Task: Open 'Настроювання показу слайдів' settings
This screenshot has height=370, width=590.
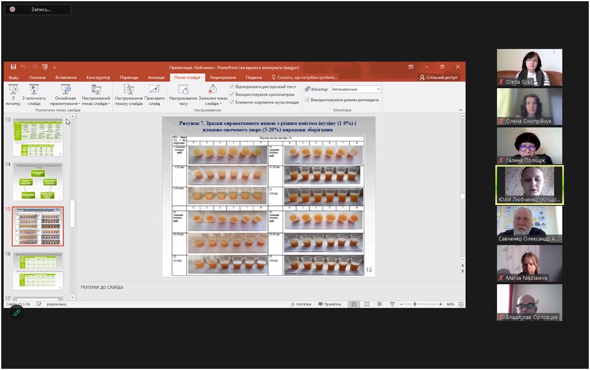Action: click(128, 95)
